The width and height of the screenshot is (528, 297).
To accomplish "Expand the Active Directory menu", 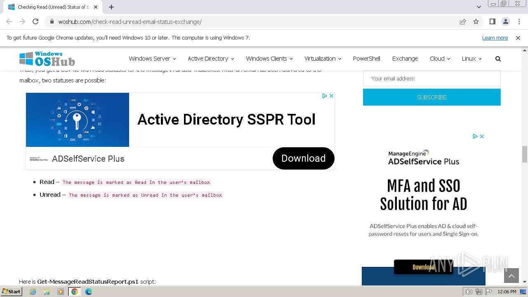I will coord(211,59).
